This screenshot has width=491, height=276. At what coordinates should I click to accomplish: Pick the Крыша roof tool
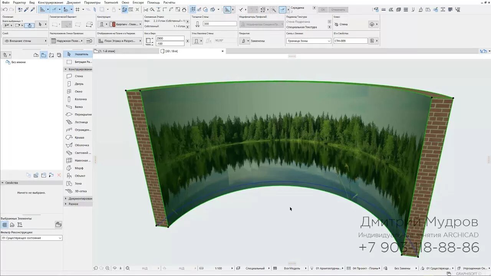point(78,138)
